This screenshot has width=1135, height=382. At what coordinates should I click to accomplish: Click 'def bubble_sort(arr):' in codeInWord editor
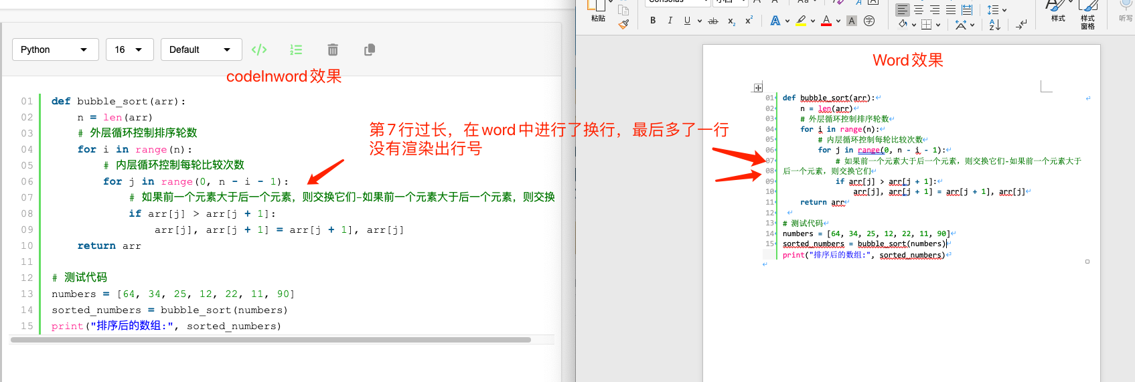coord(119,101)
